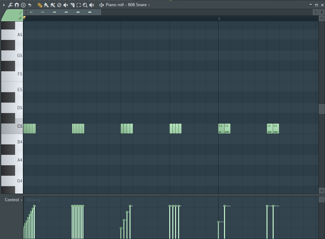Screen dimensions: 325x239
Task: Open the Tools wrench menu
Action: 10,5
